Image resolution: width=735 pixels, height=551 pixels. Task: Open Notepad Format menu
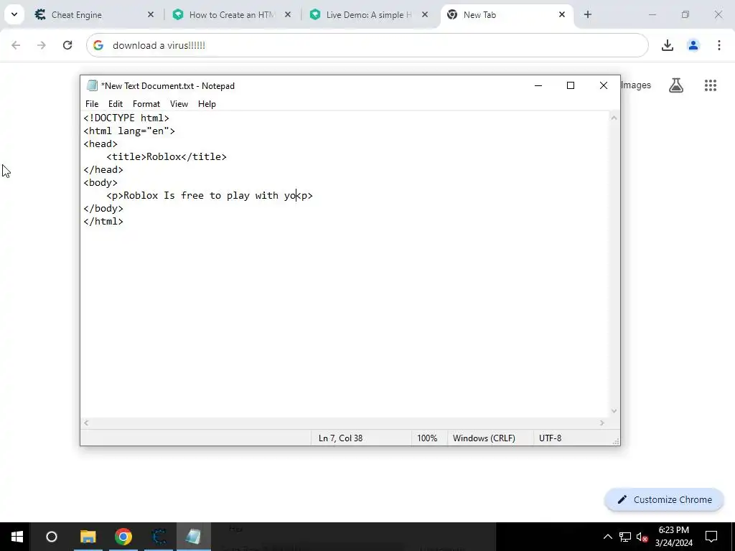[146, 104]
